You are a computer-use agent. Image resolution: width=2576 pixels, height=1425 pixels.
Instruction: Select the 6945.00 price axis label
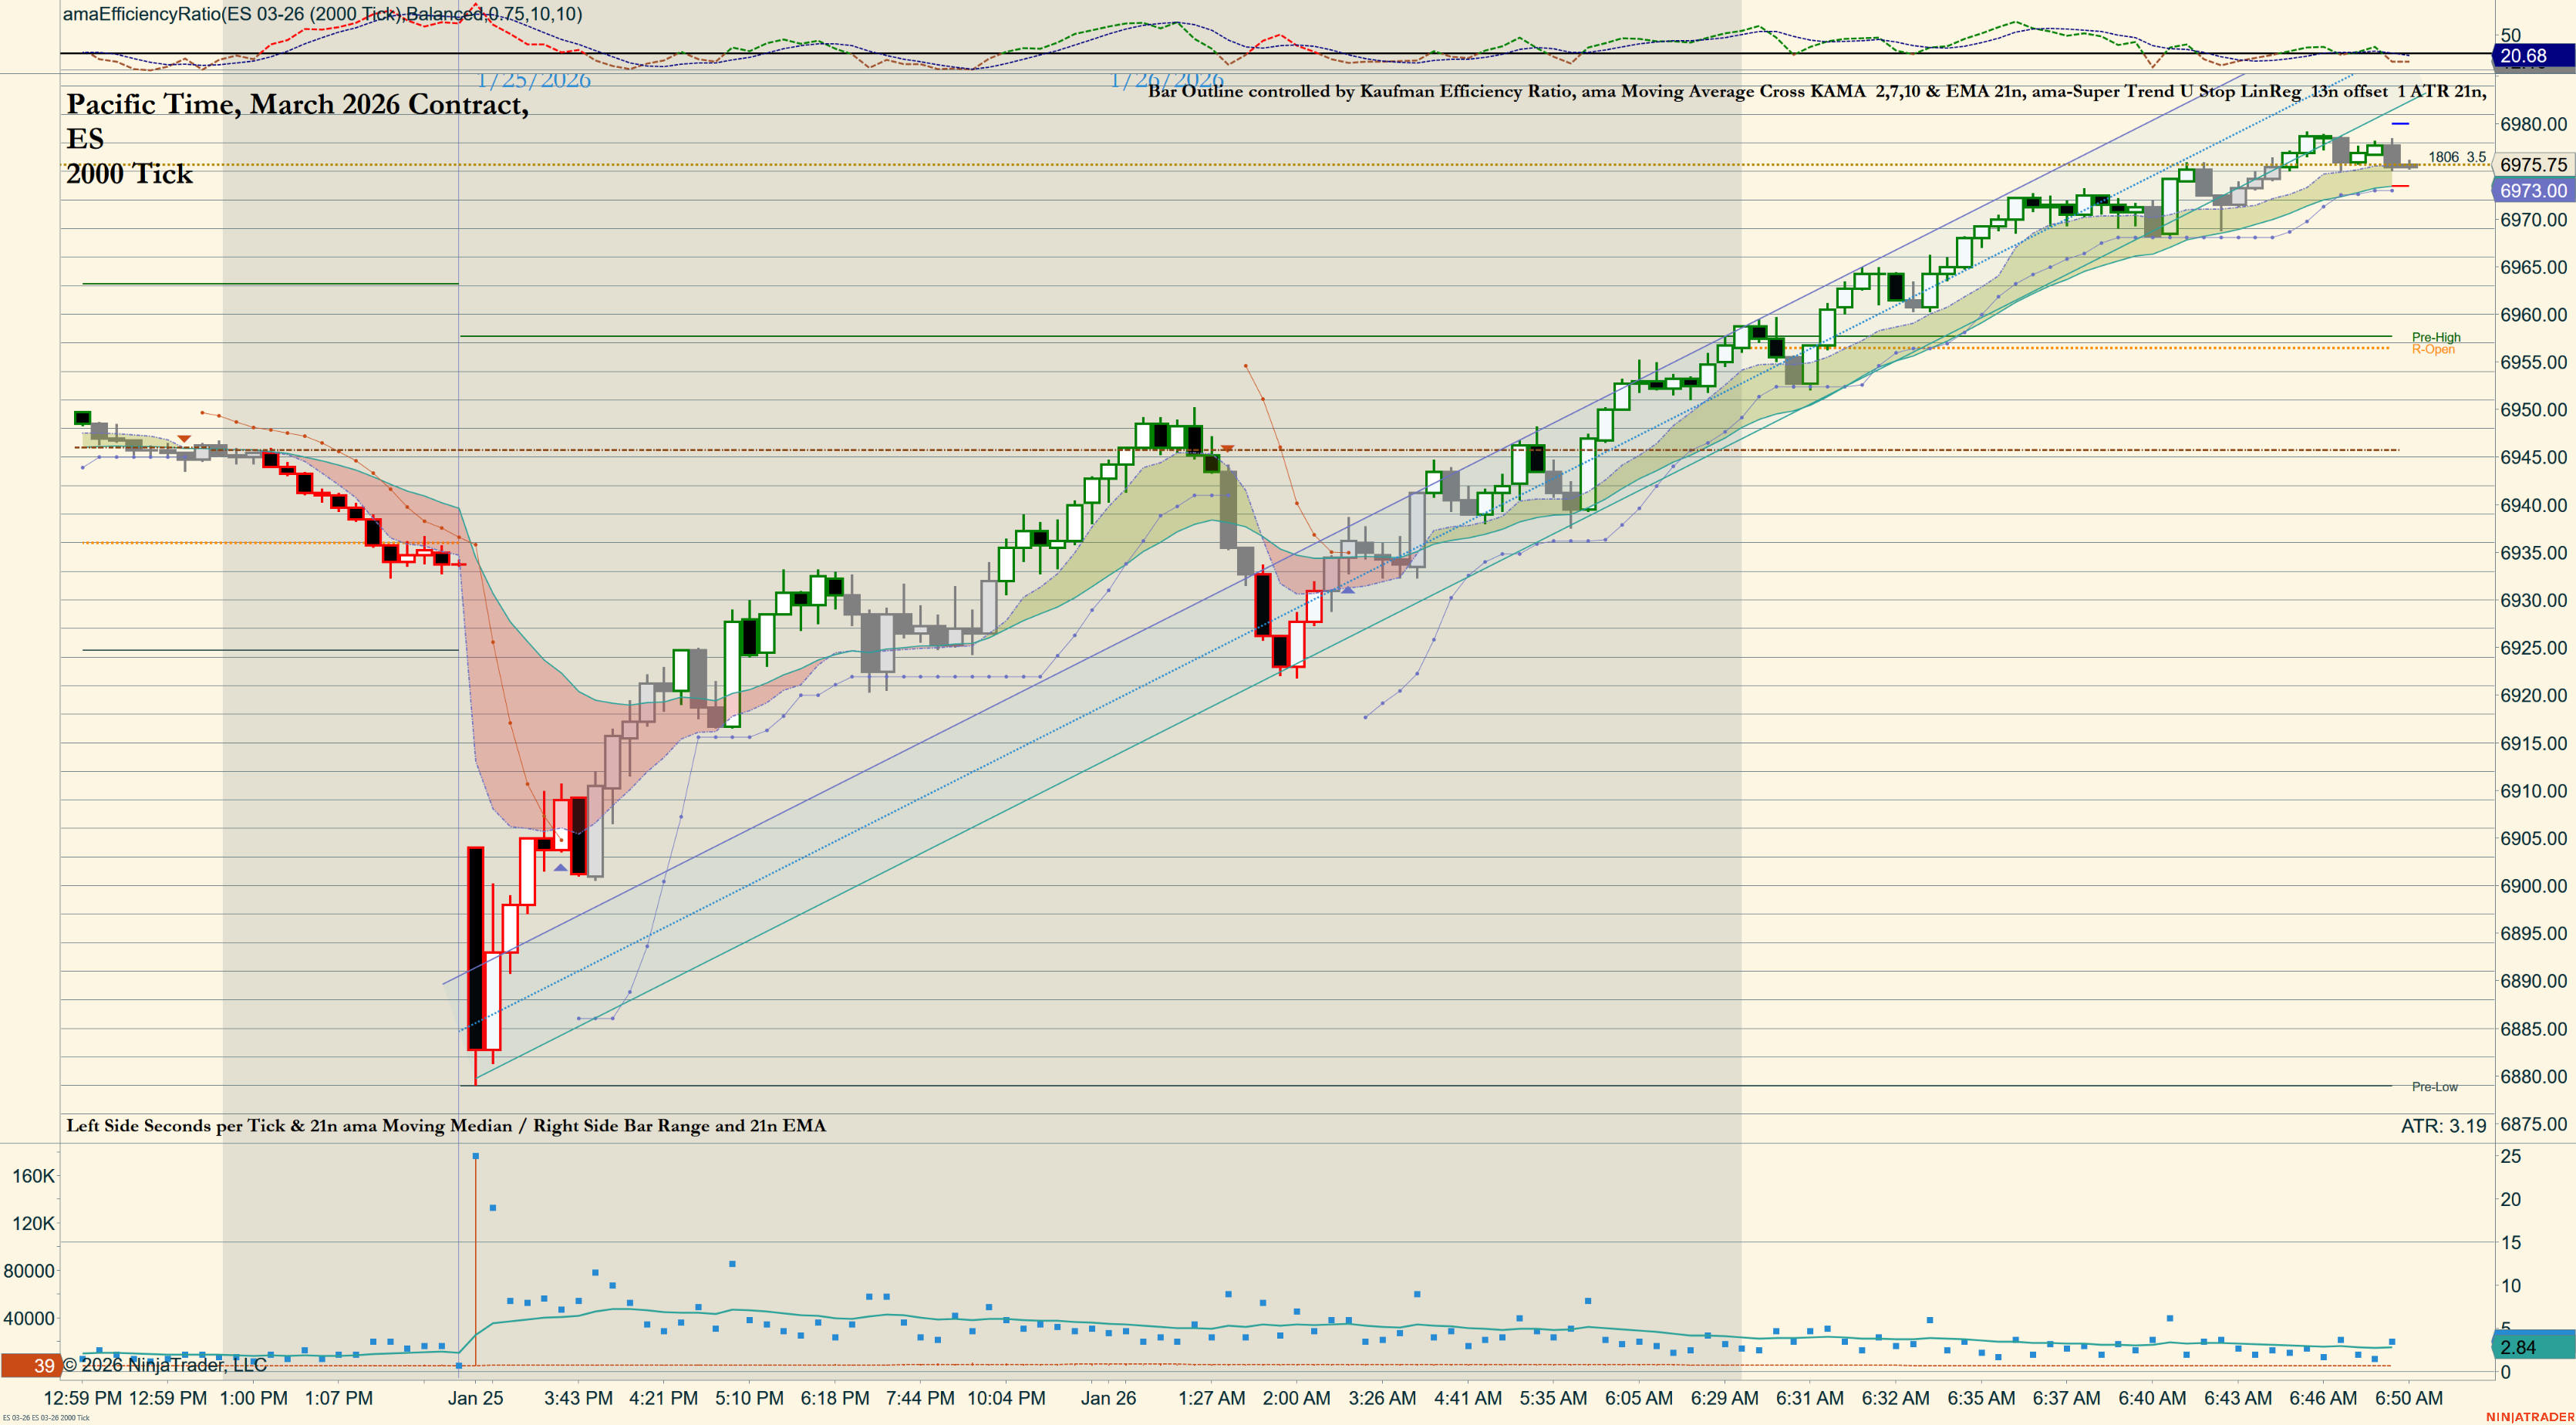click(x=2533, y=458)
